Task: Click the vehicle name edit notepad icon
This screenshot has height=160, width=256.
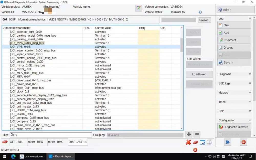Action: click(138, 8)
